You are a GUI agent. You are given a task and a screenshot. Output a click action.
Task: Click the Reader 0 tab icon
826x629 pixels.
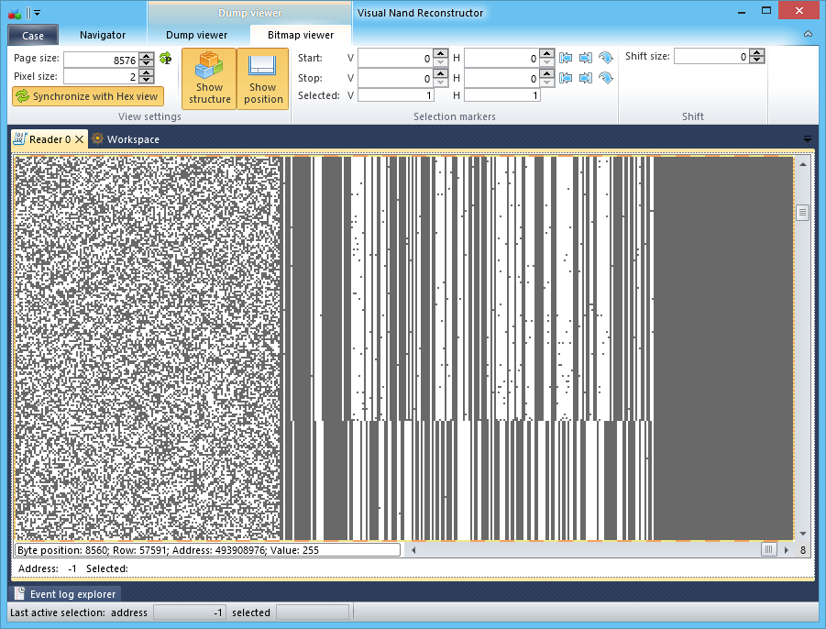point(19,138)
